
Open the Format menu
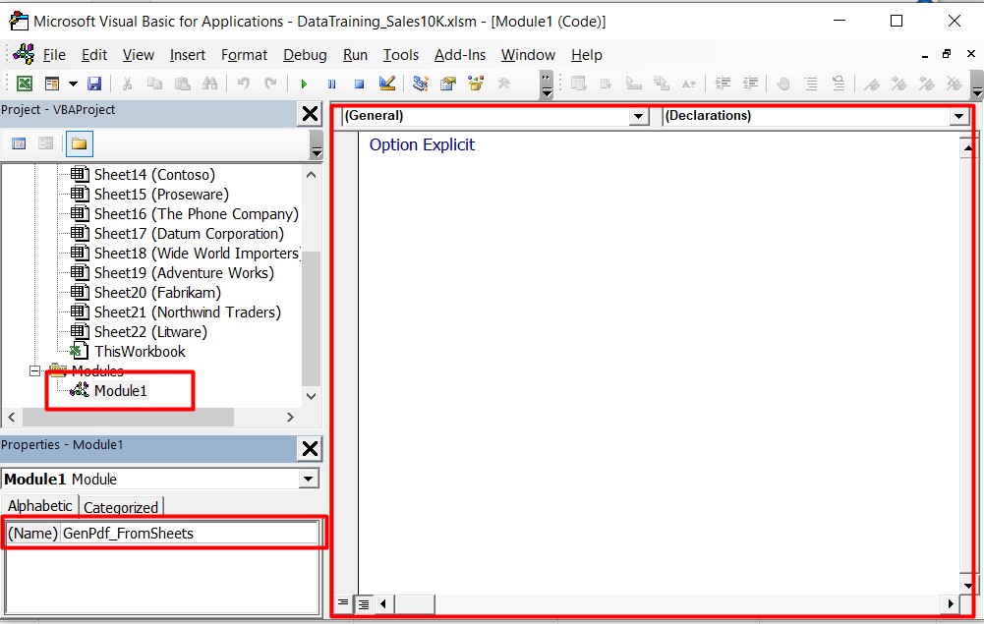[x=244, y=55]
